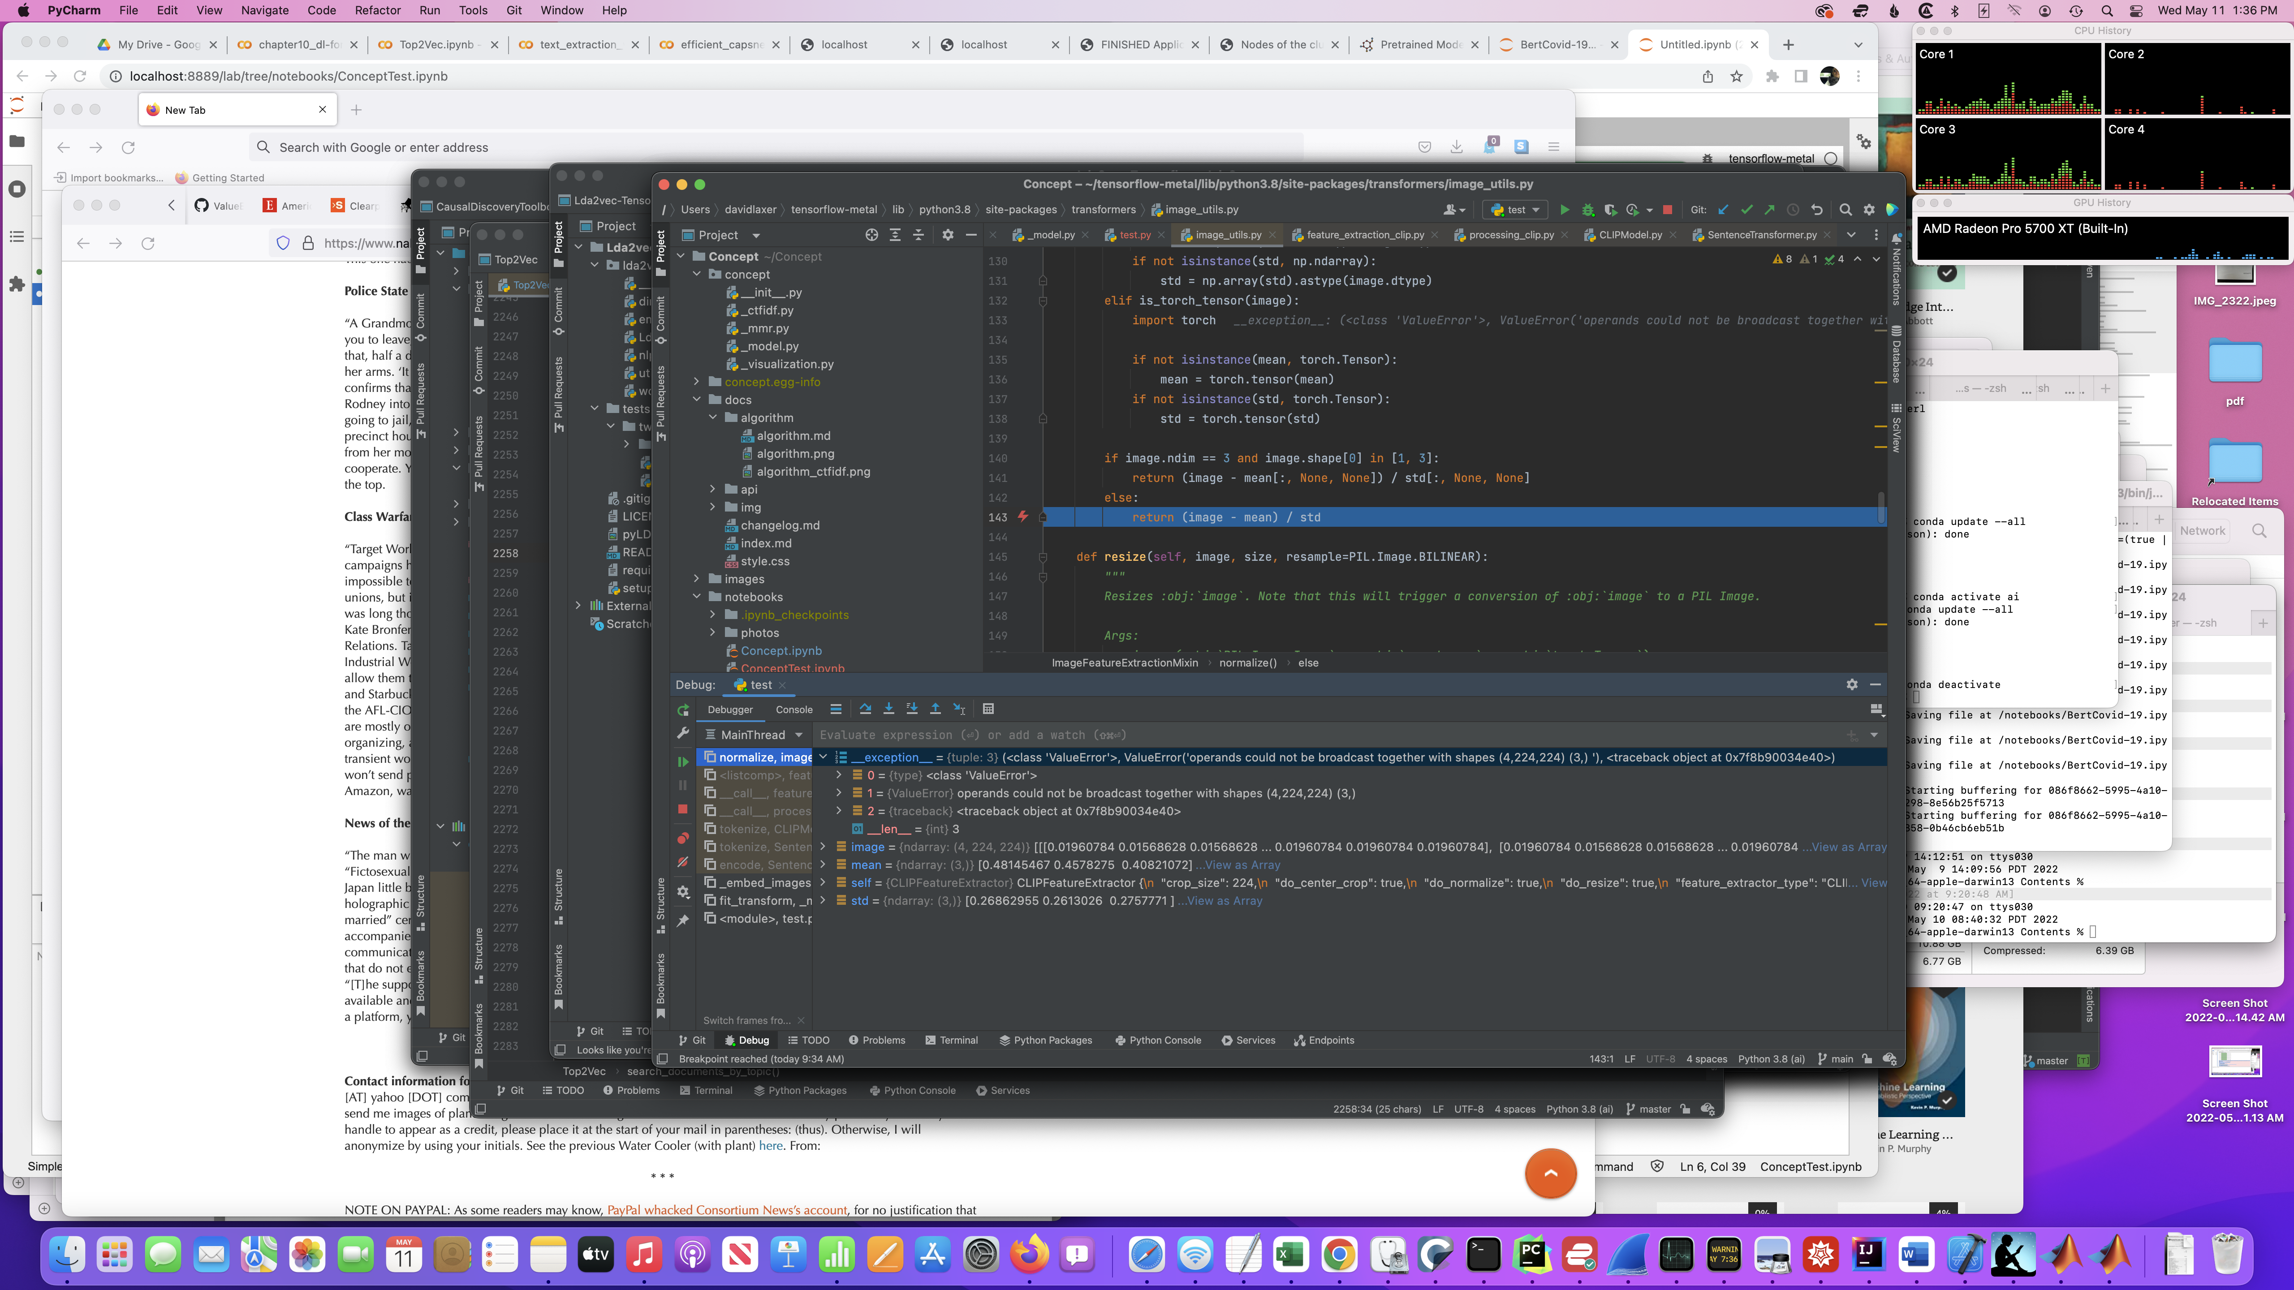The height and width of the screenshot is (1290, 2294).
Task: Open the Refactor menu in menu bar
Action: coord(378,11)
